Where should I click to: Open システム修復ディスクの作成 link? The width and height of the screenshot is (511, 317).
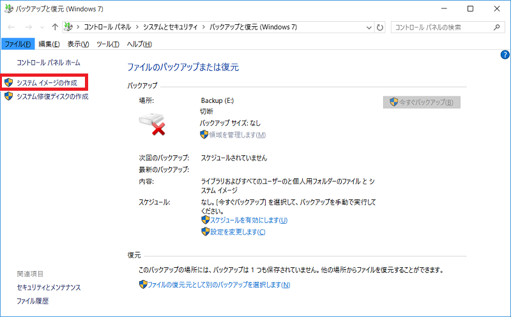(52, 97)
